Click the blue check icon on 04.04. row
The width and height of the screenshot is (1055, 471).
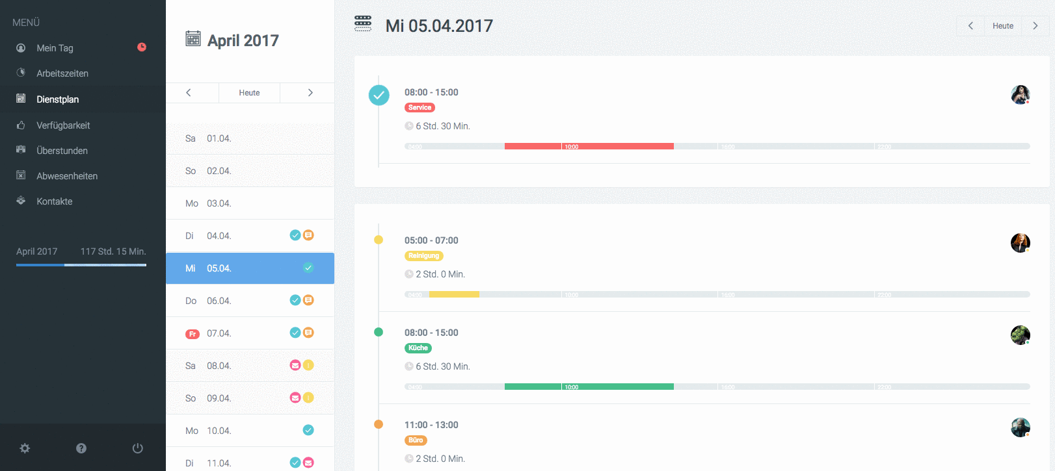point(295,235)
